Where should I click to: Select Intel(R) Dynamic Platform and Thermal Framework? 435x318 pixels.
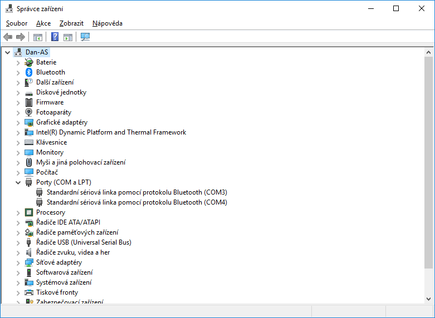[x=111, y=132]
